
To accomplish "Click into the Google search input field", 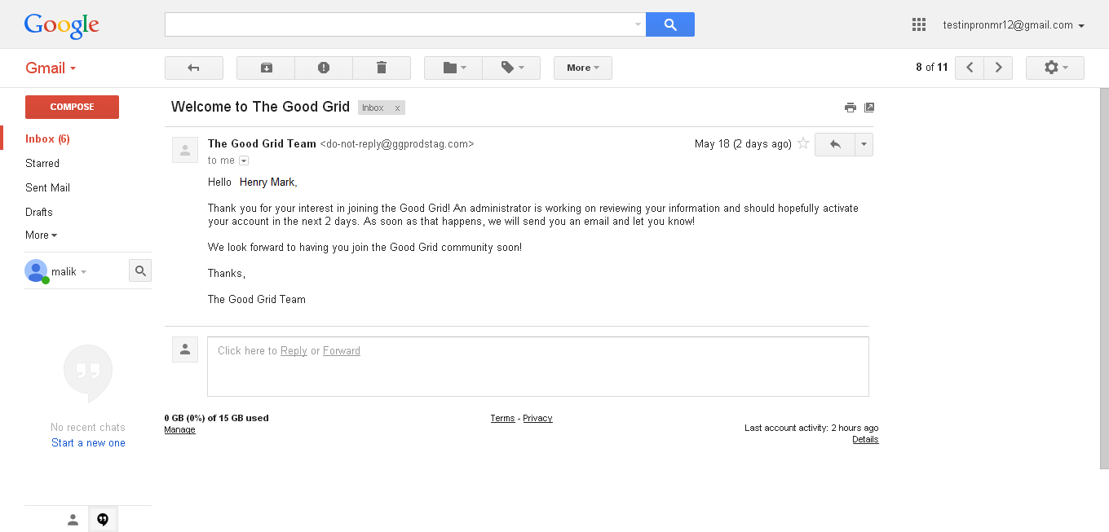I will [x=400, y=24].
